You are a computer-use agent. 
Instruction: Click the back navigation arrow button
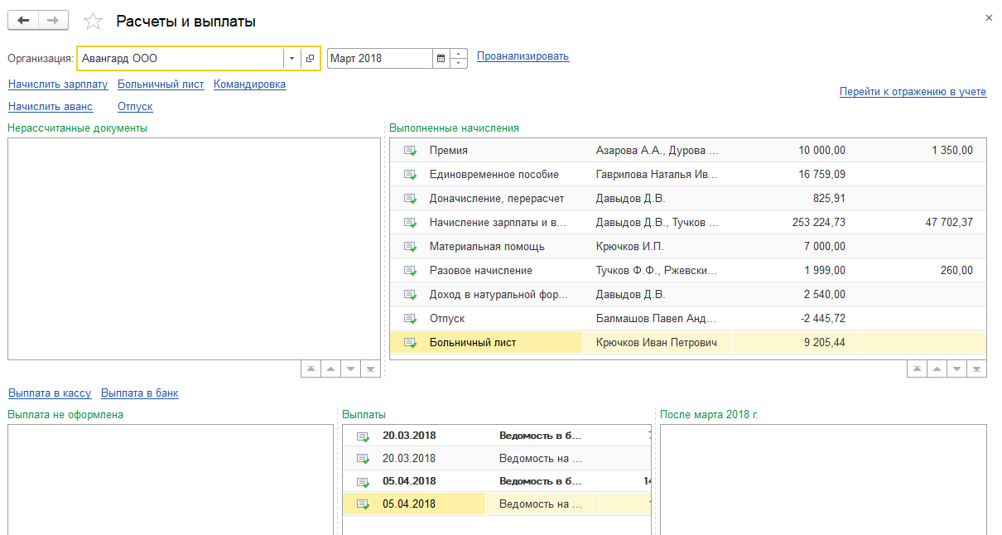(23, 21)
